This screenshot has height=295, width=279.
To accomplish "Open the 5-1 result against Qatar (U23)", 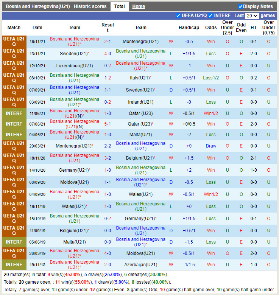I will tap(108, 124).
